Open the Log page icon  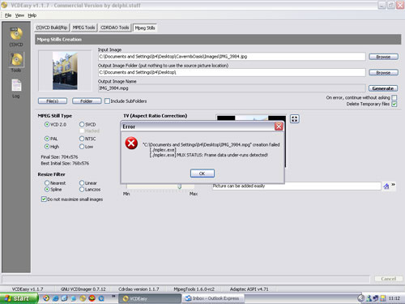[x=16, y=85]
